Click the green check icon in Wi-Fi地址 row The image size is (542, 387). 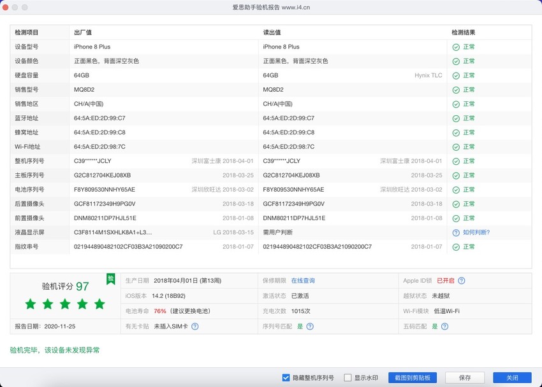coord(456,147)
